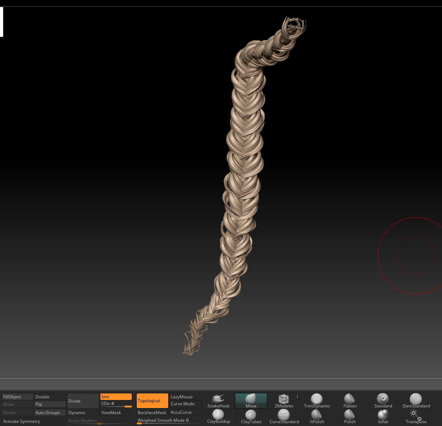Click the Divide button

(83, 401)
